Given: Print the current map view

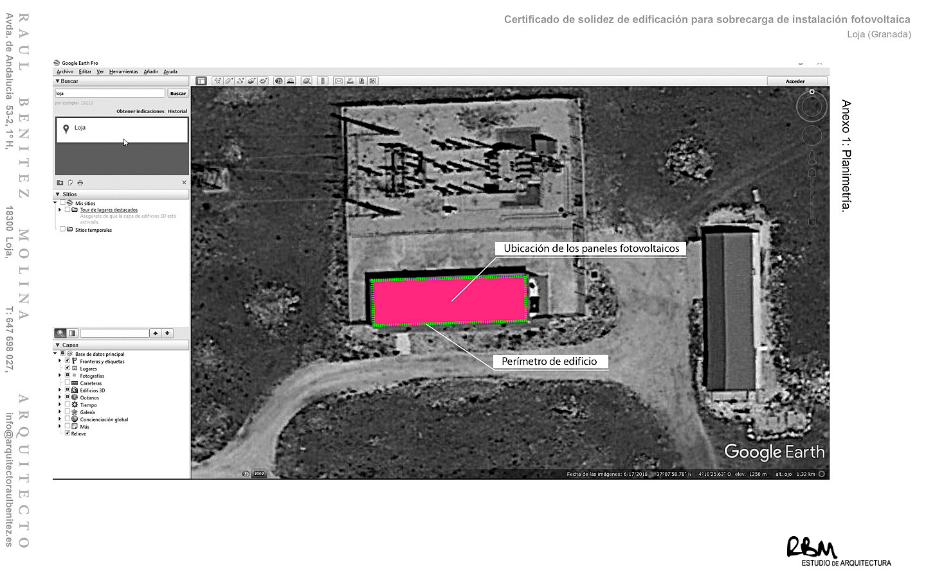Looking at the screenshot, I should tap(350, 81).
